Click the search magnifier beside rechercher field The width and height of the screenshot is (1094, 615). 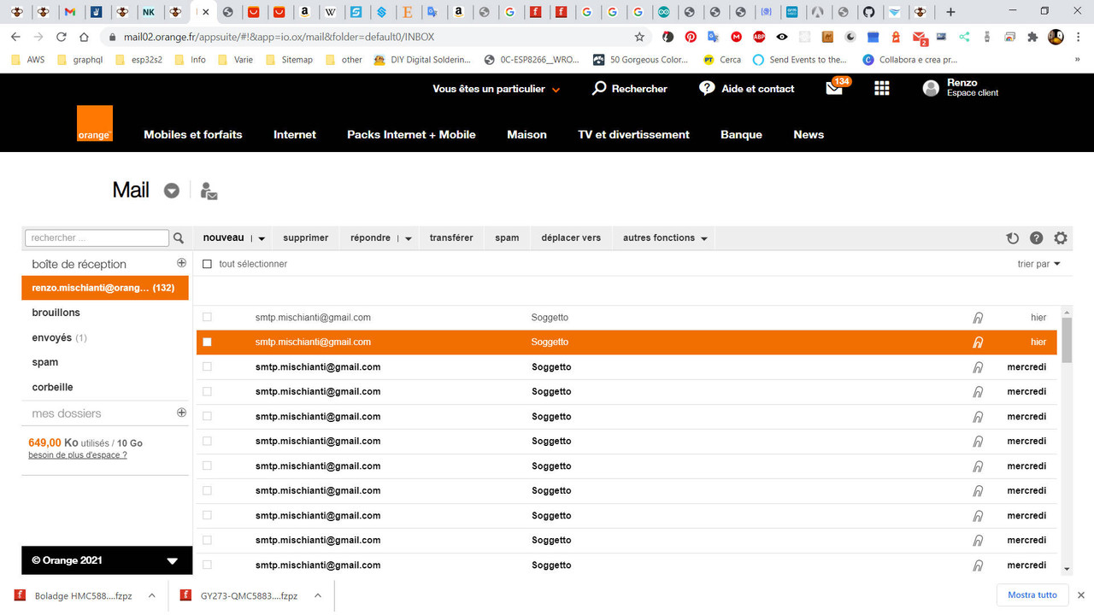pyautogui.click(x=179, y=238)
